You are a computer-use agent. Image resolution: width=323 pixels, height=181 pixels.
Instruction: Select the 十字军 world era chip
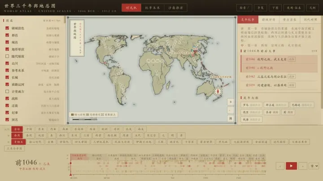click(189, 142)
